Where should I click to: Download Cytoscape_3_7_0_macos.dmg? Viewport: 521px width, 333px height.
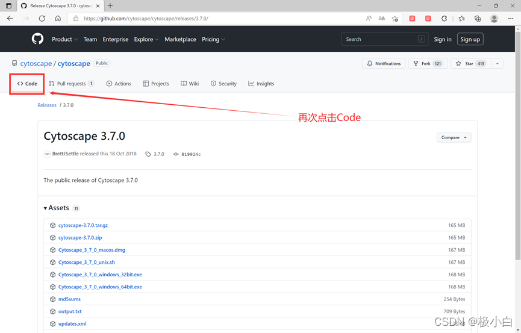pos(92,250)
